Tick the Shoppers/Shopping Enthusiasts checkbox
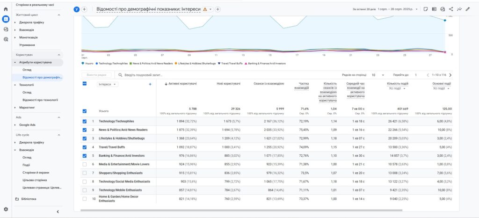 point(84,173)
